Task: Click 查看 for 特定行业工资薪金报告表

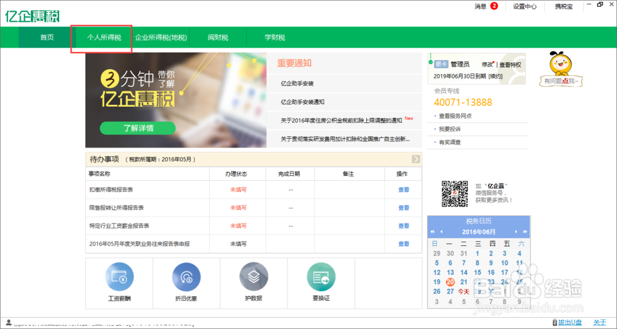Action: (404, 226)
